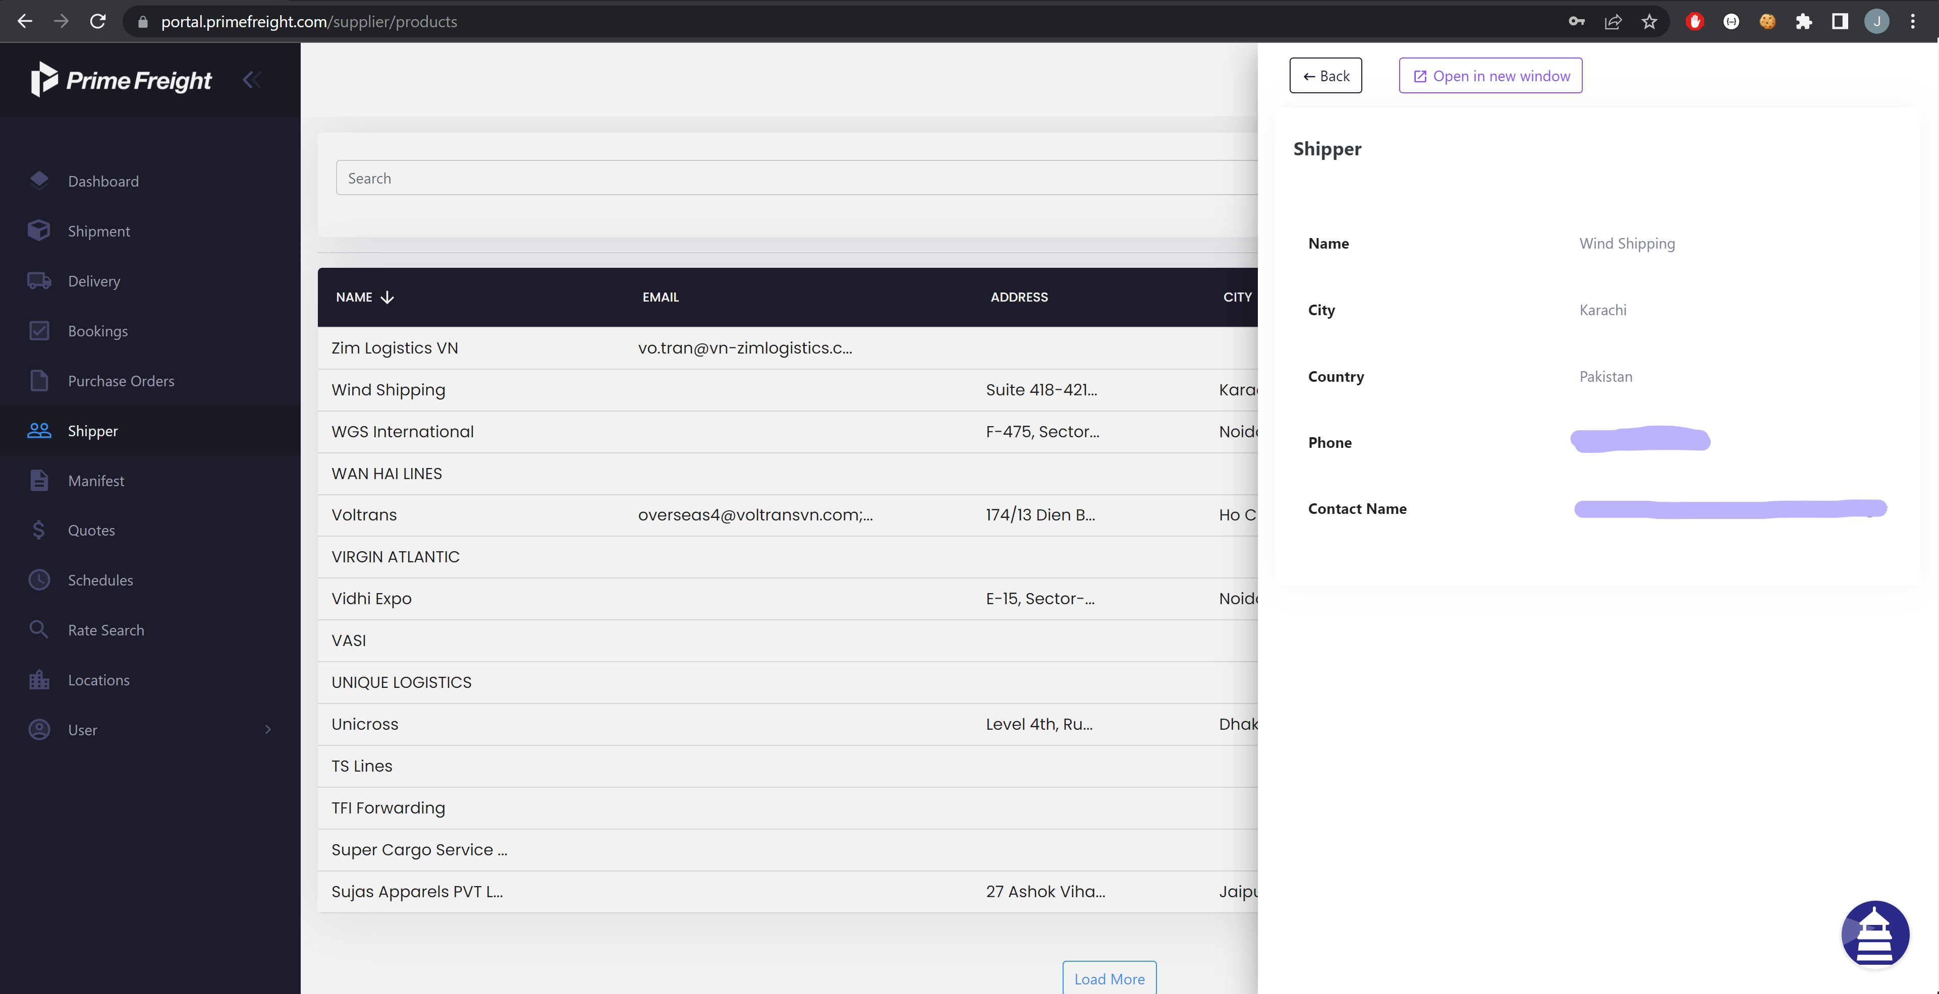Click the Load More button

tap(1110, 977)
